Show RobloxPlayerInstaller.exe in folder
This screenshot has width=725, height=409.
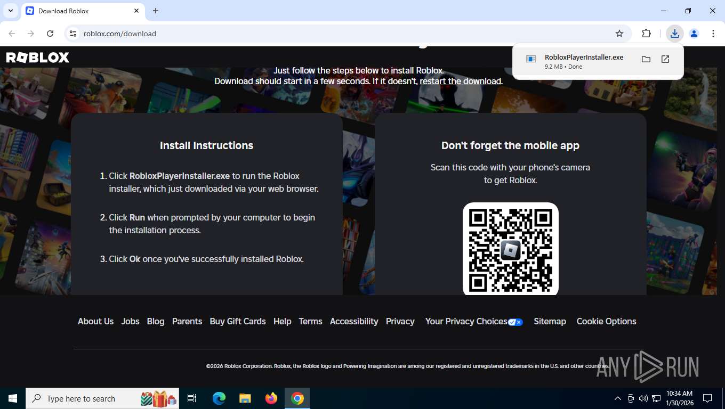point(646,59)
